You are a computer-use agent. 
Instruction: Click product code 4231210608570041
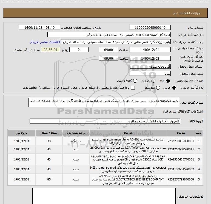click(181, 149)
